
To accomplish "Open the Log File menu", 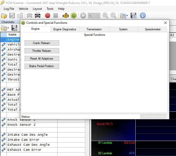I will coord(9,9).
